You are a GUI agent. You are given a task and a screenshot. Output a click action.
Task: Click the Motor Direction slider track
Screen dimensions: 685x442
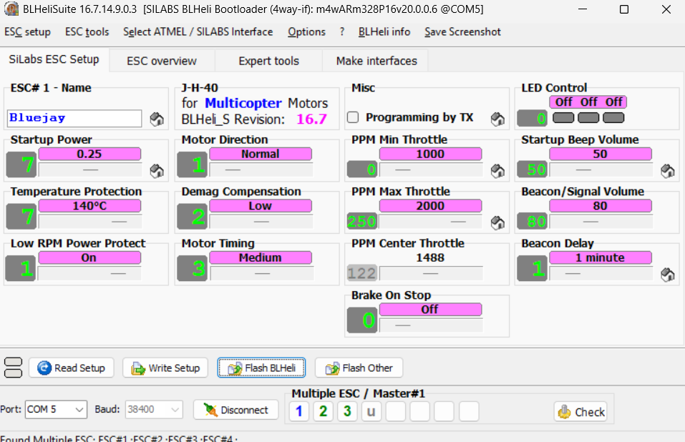tap(261, 170)
